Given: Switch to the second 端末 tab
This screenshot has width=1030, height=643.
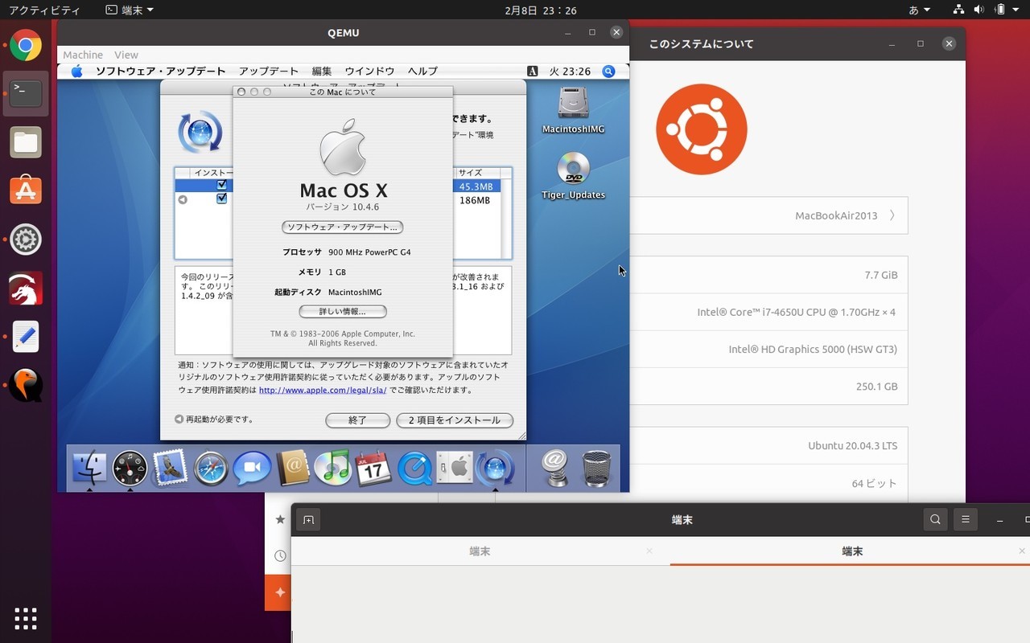Looking at the screenshot, I should (851, 551).
